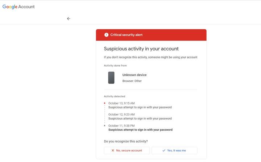Open the Google Account logo link
Image resolution: width=261 pixels, height=162 pixels.
(18, 7)
